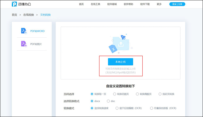The image size is (203, 117).
Task: Click the 自定义设置转换如下 heading
Action: 120,86
